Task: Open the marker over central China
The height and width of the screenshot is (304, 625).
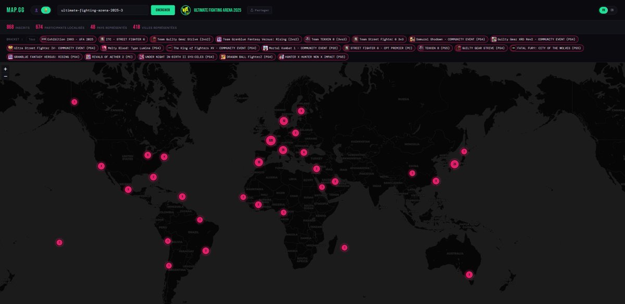Action: pos(413,173)
